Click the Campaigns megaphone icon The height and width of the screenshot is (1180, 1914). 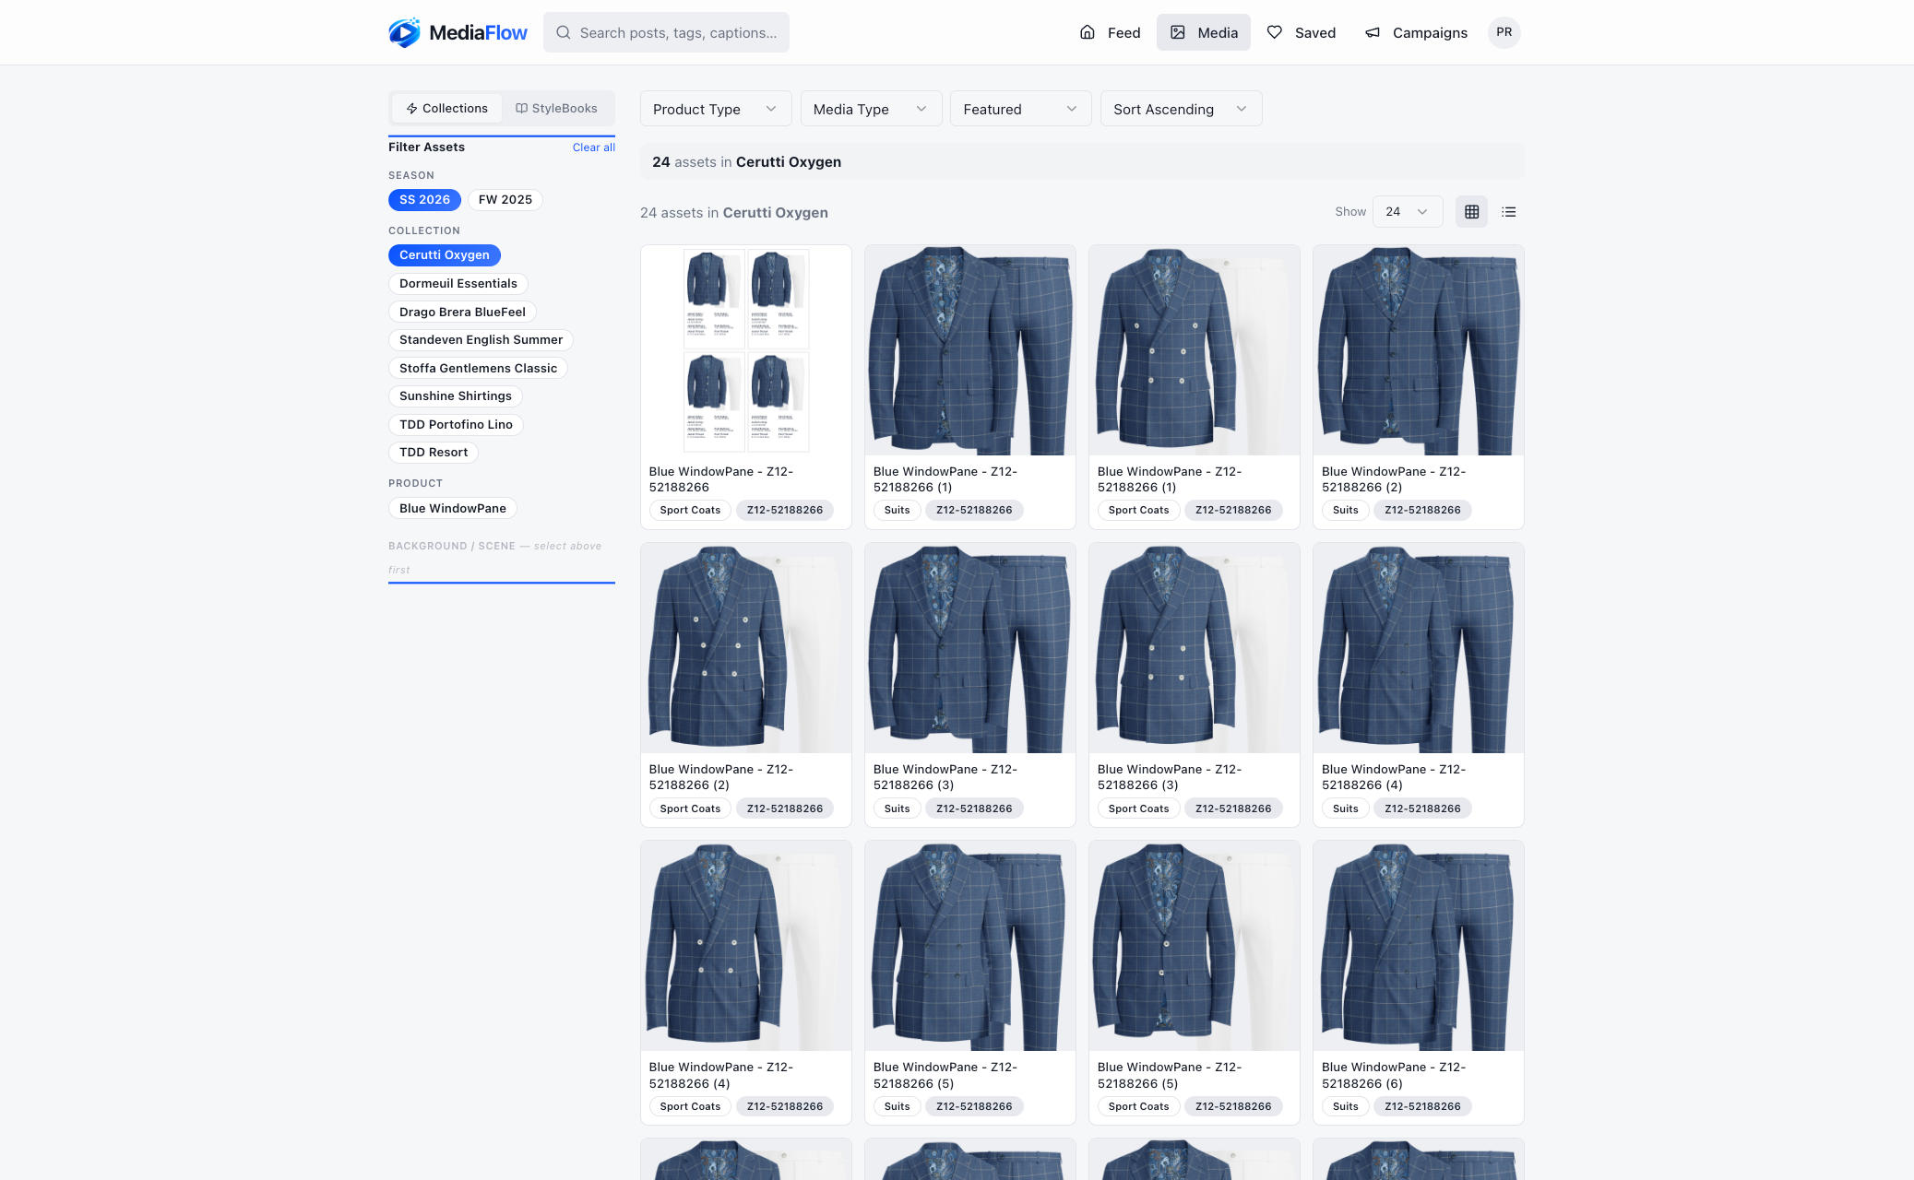[x=1373, y=32]
